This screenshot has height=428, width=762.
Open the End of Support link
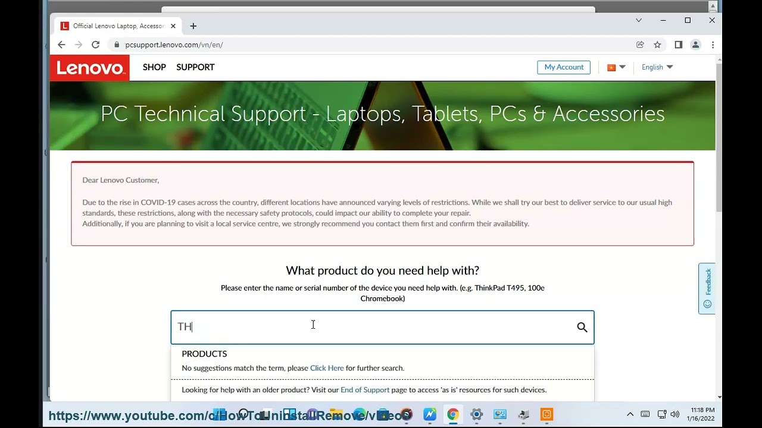[365, 390]
